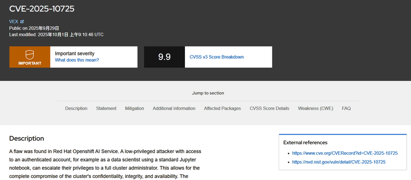Click the Important severity shield icon
The width and height of the screenshot is (411, 180).
click(x=30, y=54)
